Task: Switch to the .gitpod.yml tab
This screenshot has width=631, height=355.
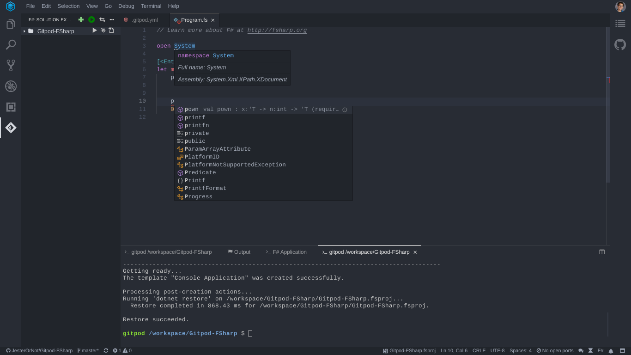Action: point(145,20)
